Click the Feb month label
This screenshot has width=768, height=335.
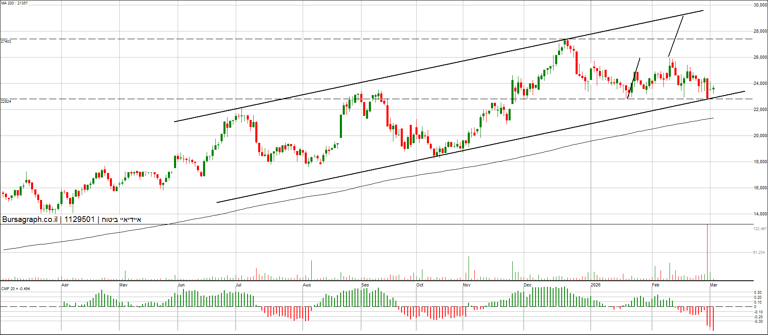(x=656, y=285)
